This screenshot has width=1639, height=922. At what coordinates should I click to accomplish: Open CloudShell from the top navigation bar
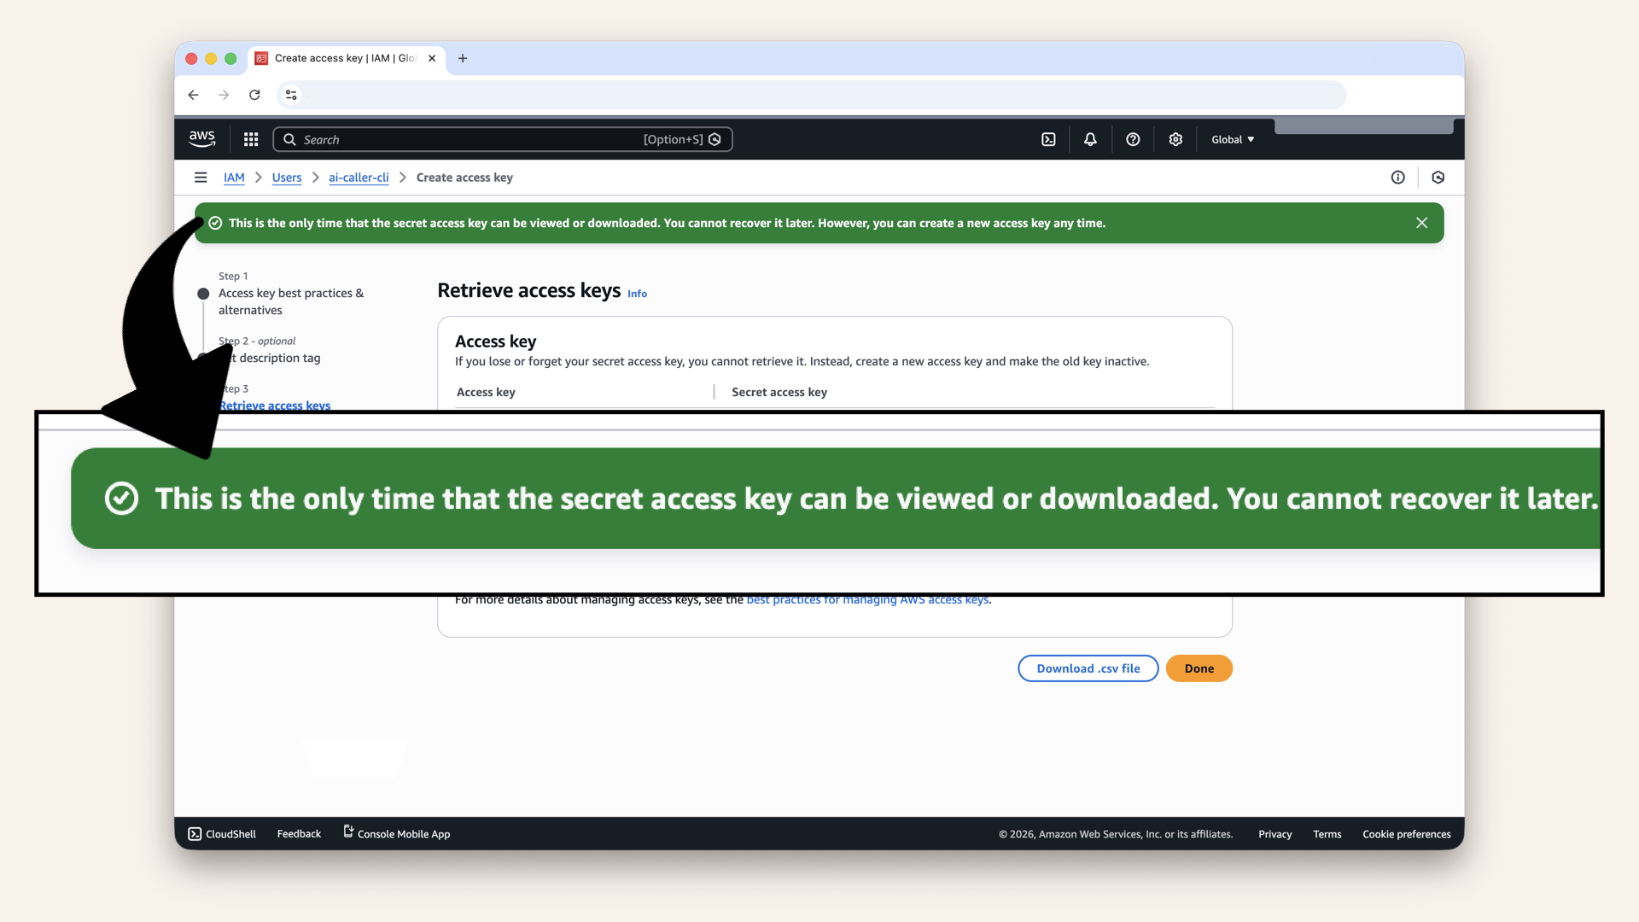point(1048,139)
